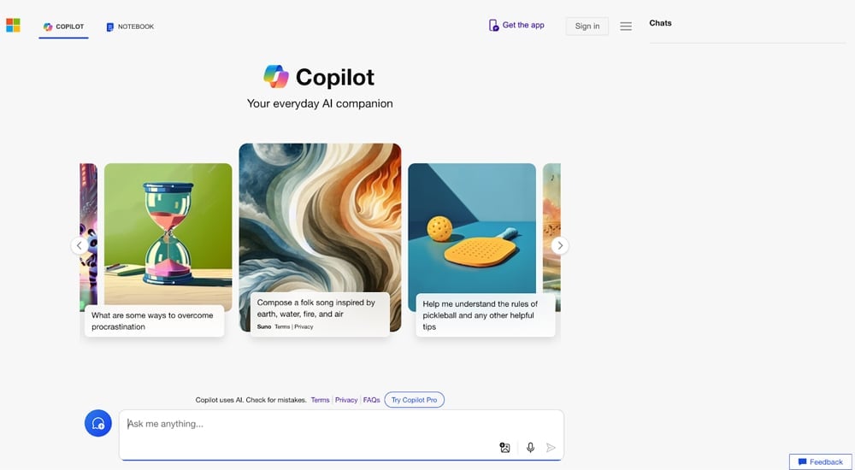Open the Privacy link above the chat box

click(x=346, y=400)
